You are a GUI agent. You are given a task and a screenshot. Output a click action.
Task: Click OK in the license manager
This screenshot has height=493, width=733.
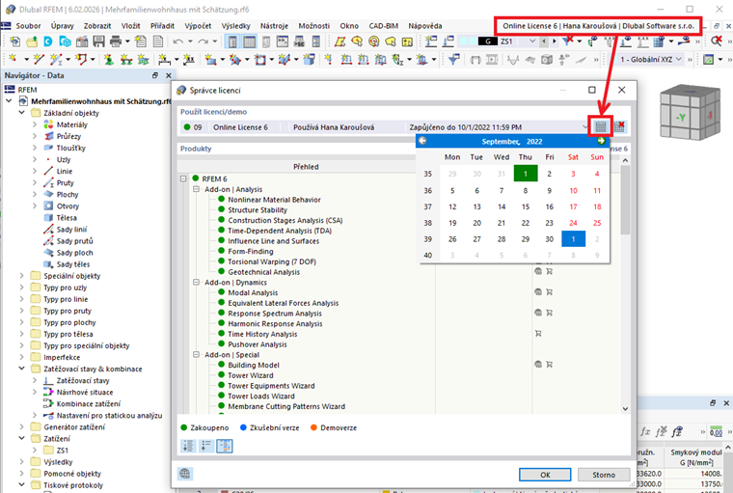click(x=545, y=475)
